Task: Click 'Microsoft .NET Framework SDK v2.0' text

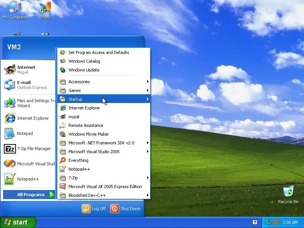Action: (101, 143)
